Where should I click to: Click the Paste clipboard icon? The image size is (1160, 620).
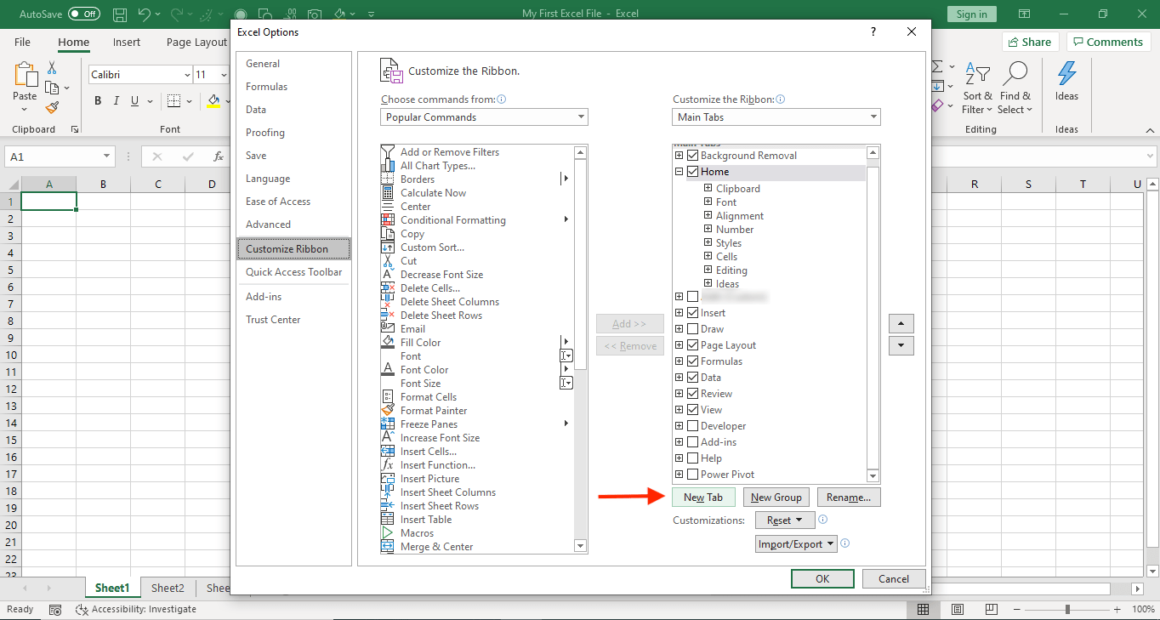(x=25, y=74)
